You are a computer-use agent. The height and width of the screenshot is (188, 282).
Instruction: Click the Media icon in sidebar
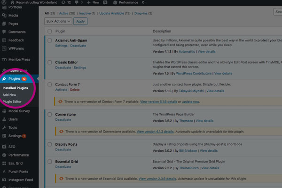tap(4, 15)
